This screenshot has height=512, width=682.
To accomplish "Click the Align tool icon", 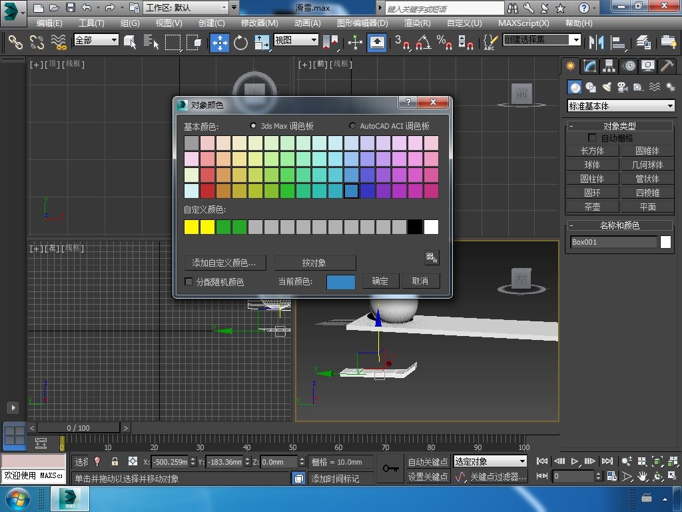I will 617,42.
